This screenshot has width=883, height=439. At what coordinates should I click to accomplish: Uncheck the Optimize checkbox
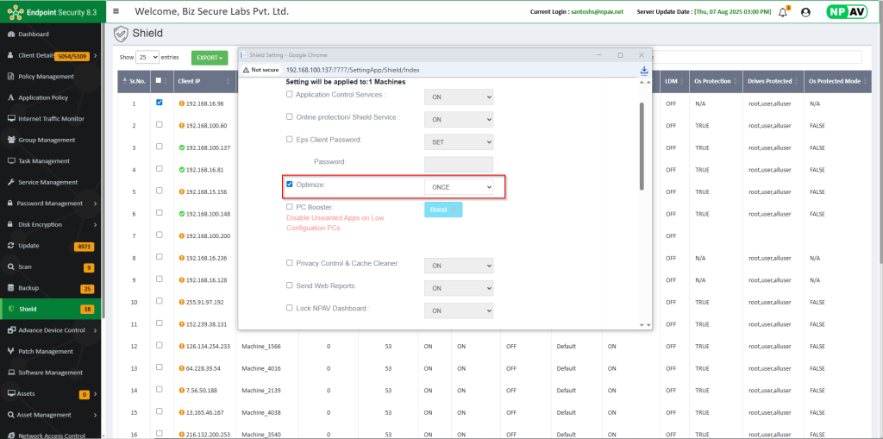(x=290, y=185)
